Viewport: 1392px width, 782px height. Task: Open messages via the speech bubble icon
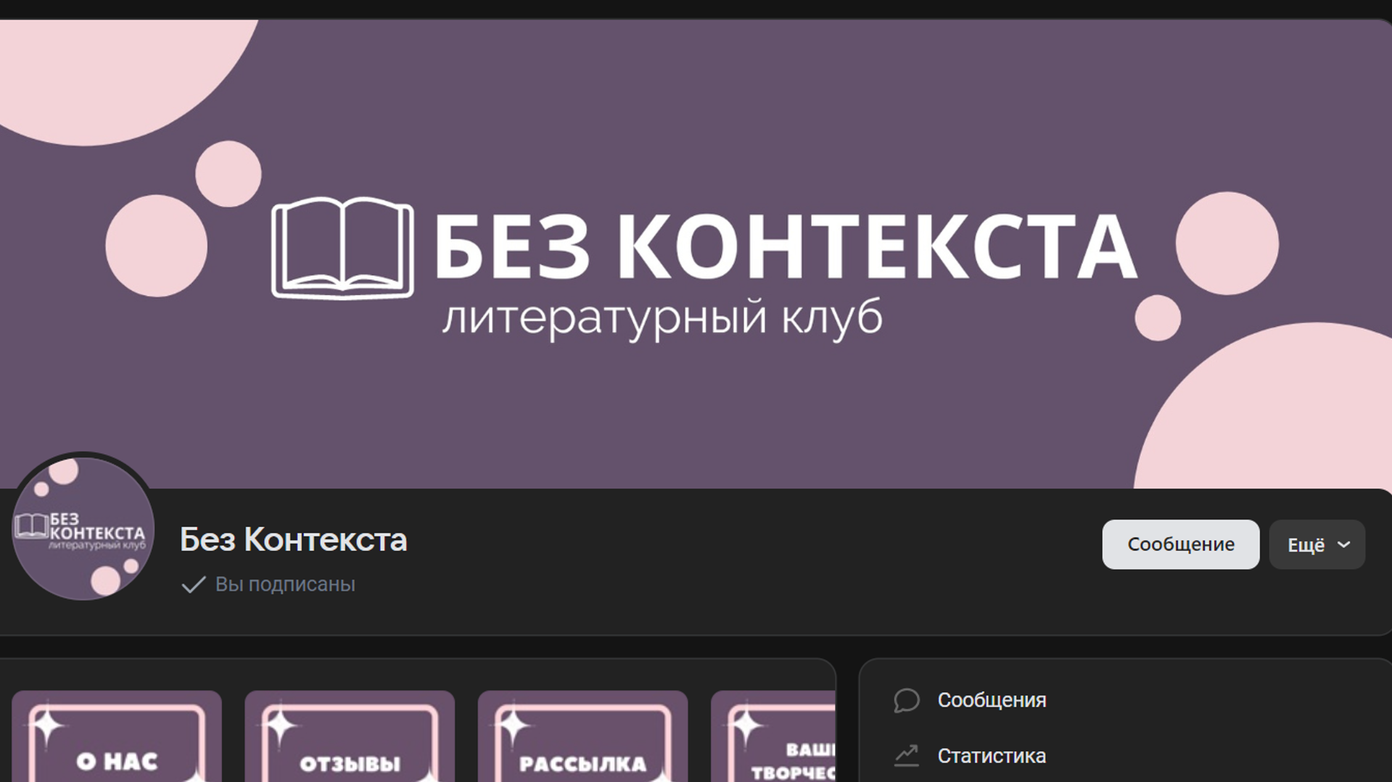[x=906, y=700]
